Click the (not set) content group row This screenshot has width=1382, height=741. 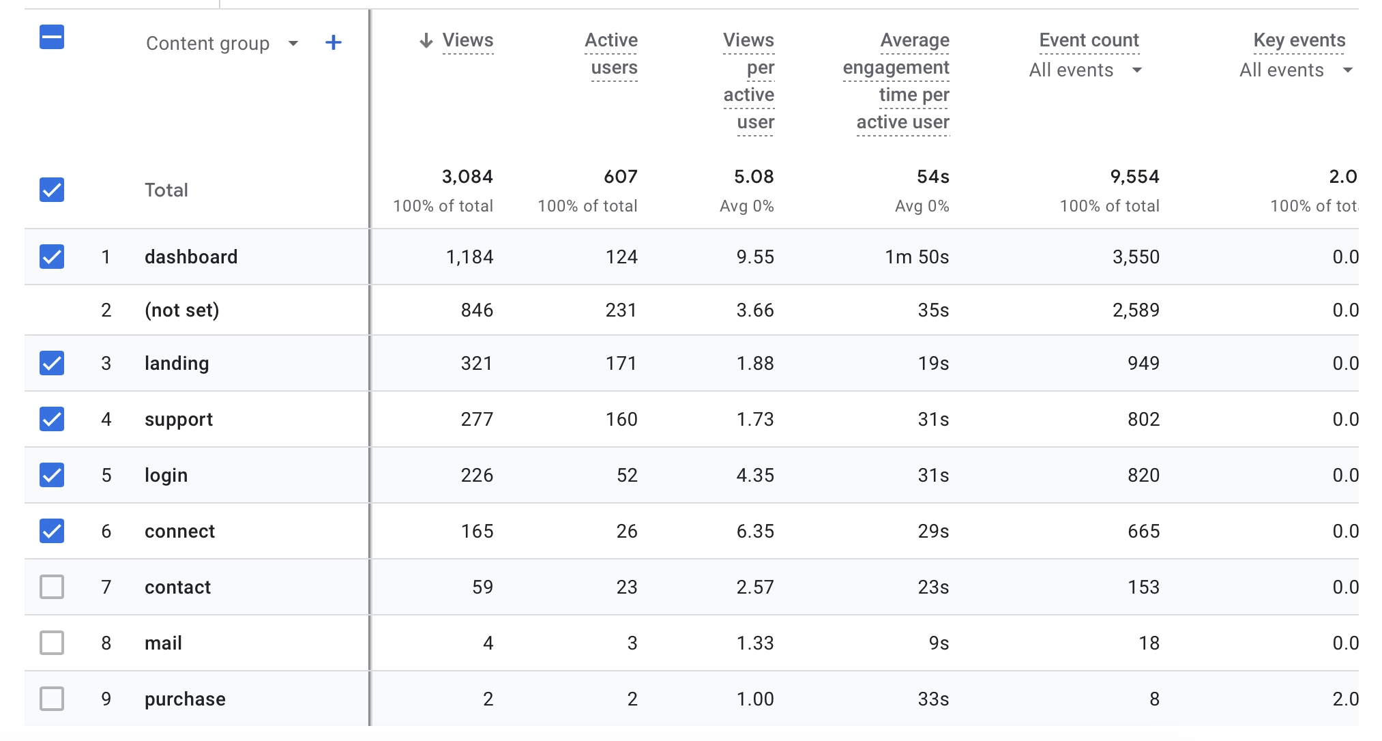pos(181,310)
